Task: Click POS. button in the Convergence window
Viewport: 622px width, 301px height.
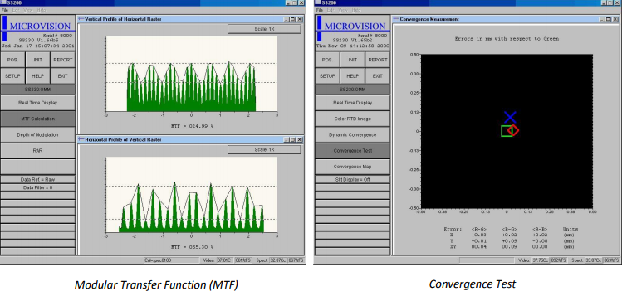Action: [x=328, y=60]
